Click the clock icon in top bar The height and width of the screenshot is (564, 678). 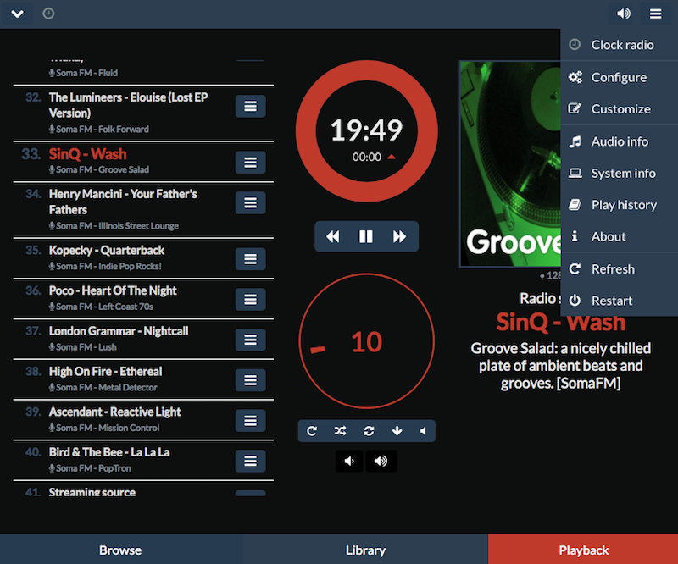(x=48, y=14)
